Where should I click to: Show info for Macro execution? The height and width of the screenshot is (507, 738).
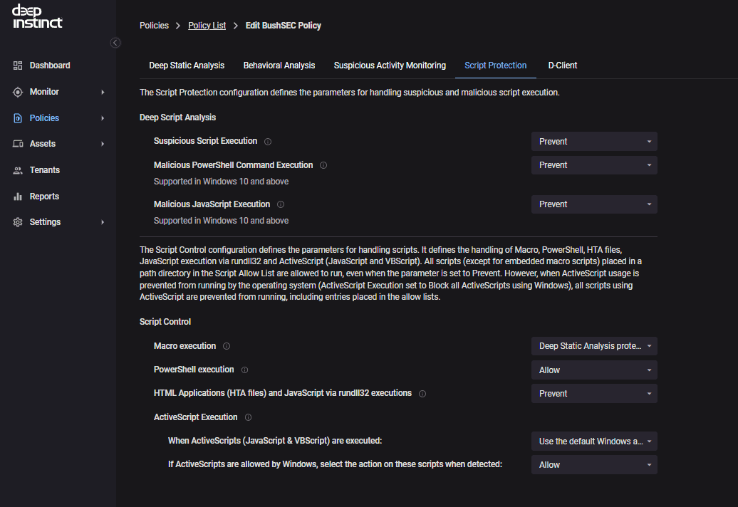(x=227, y=346)
